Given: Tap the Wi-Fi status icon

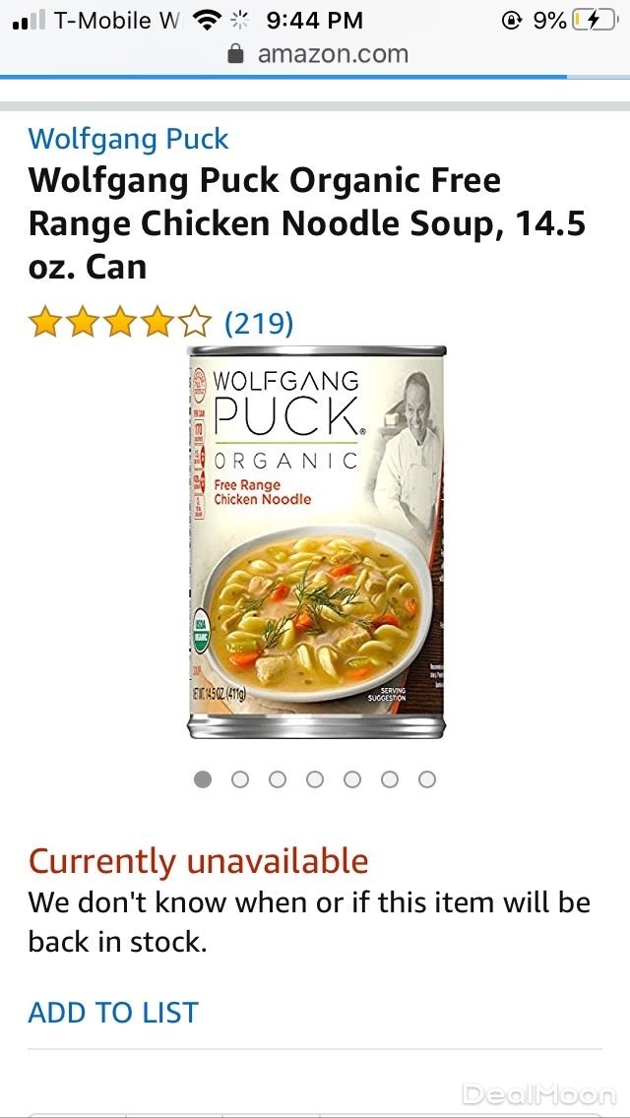Looking at the screenshot, I should click(x=208, y=21).
